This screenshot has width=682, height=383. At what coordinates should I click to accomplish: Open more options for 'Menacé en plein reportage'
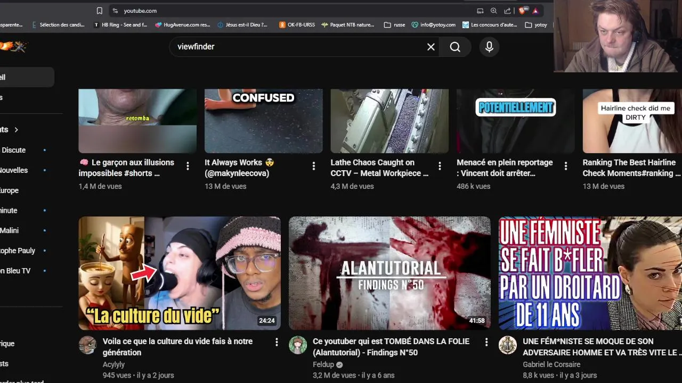pyautogui.click(x=565, y=166)
